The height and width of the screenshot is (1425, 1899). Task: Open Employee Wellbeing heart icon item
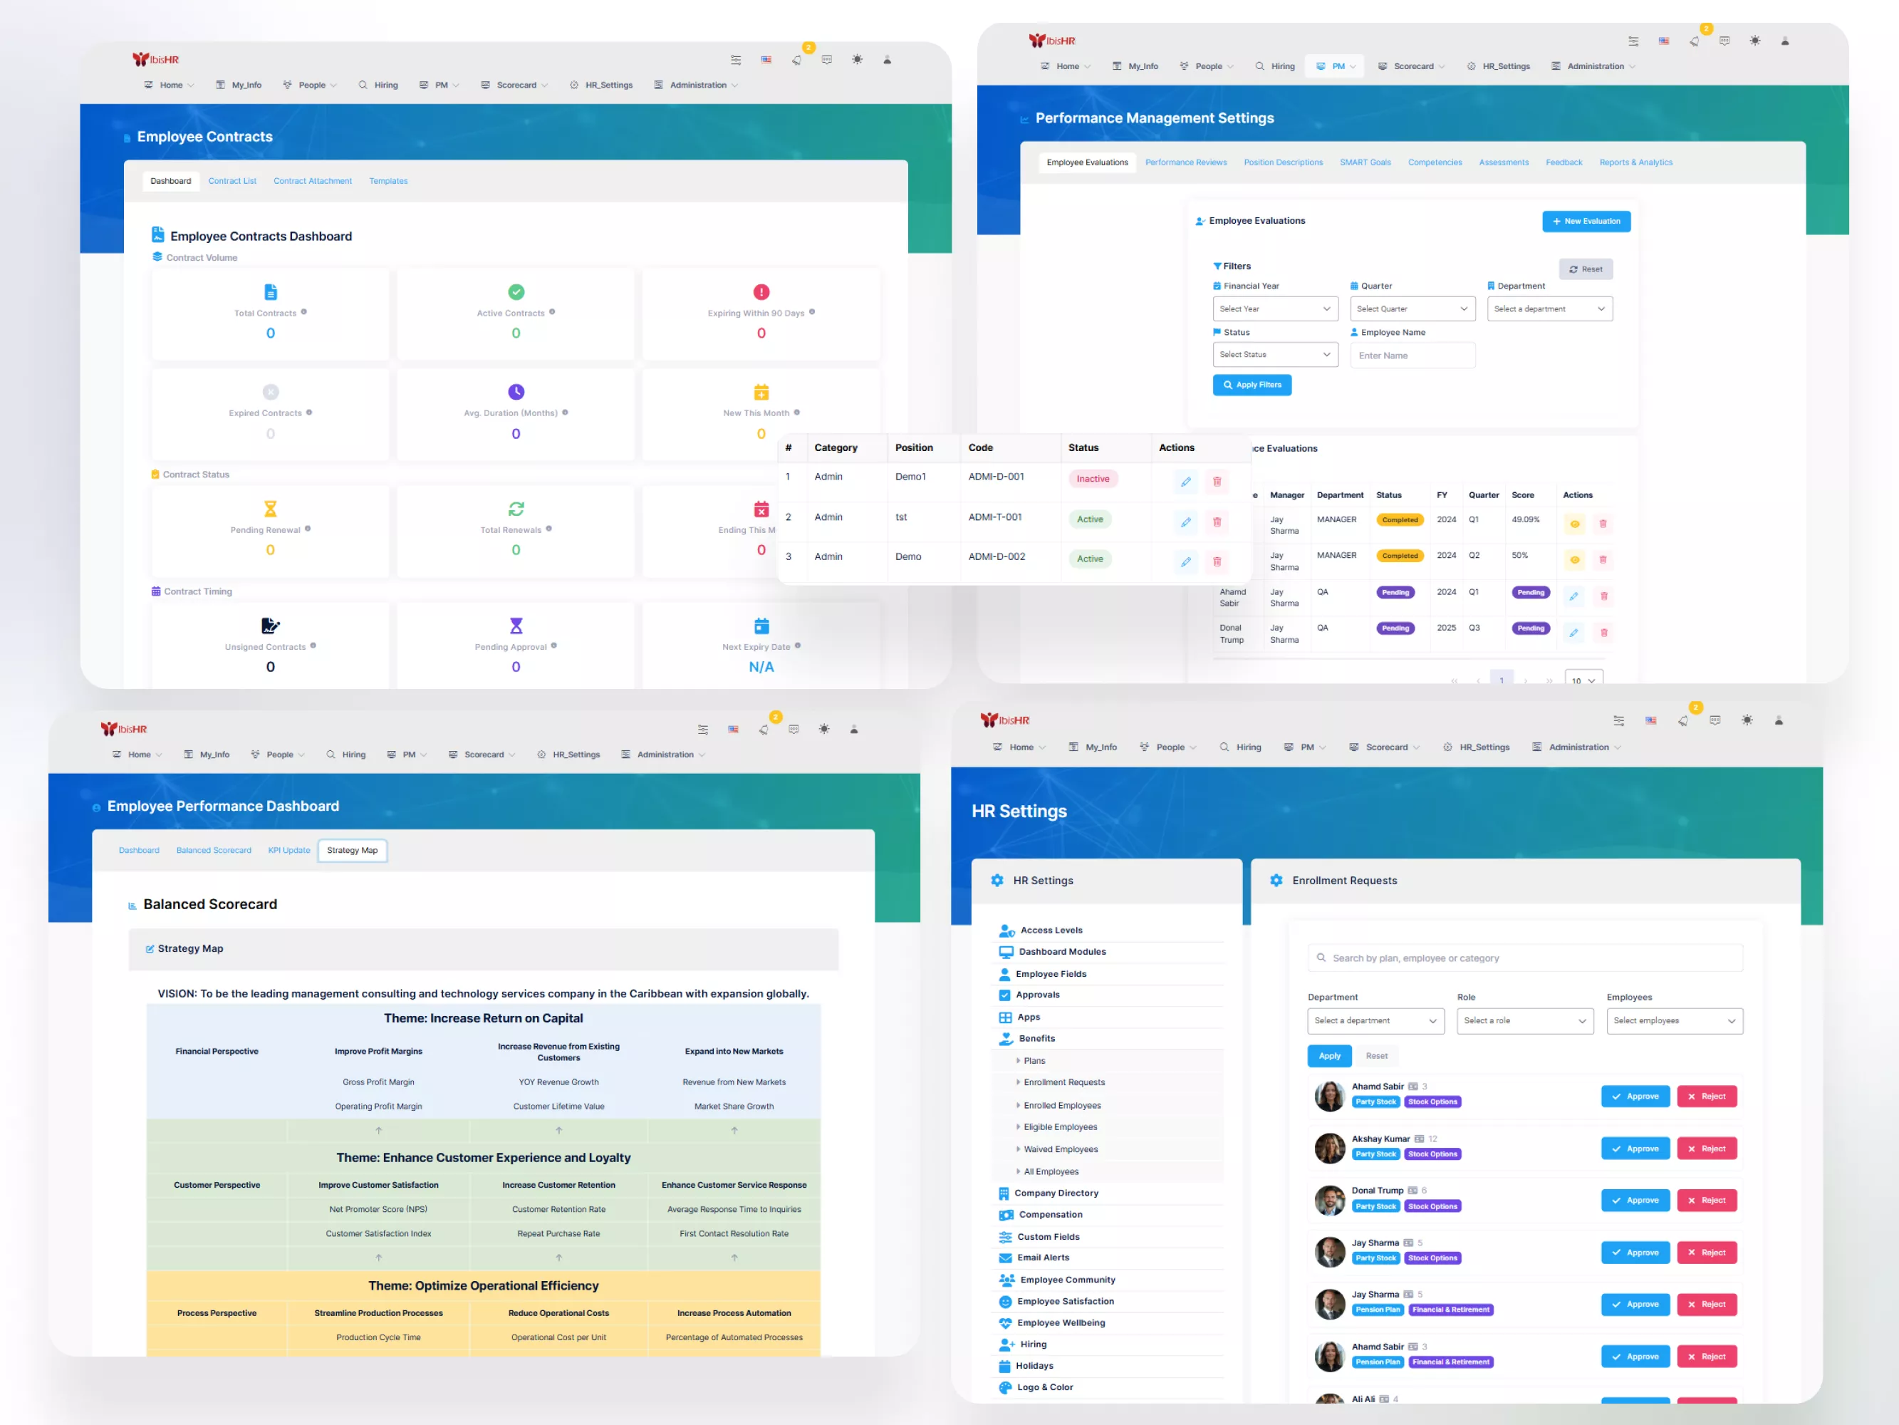coord(1005,1323)
